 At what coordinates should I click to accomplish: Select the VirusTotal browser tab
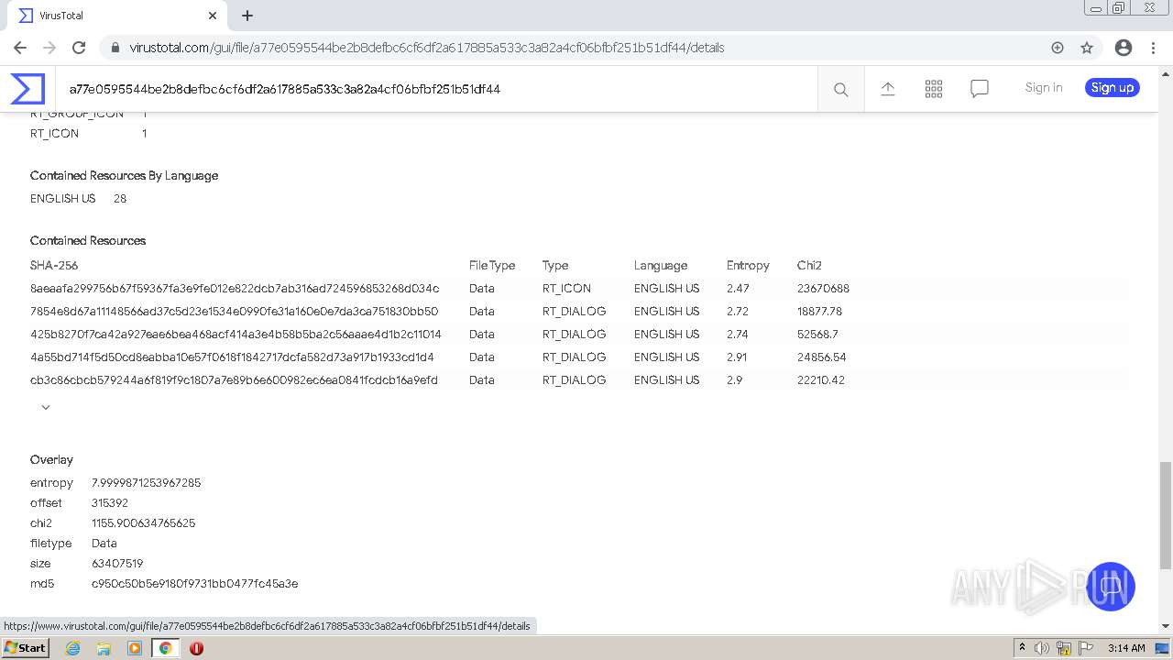pos(119,16)
